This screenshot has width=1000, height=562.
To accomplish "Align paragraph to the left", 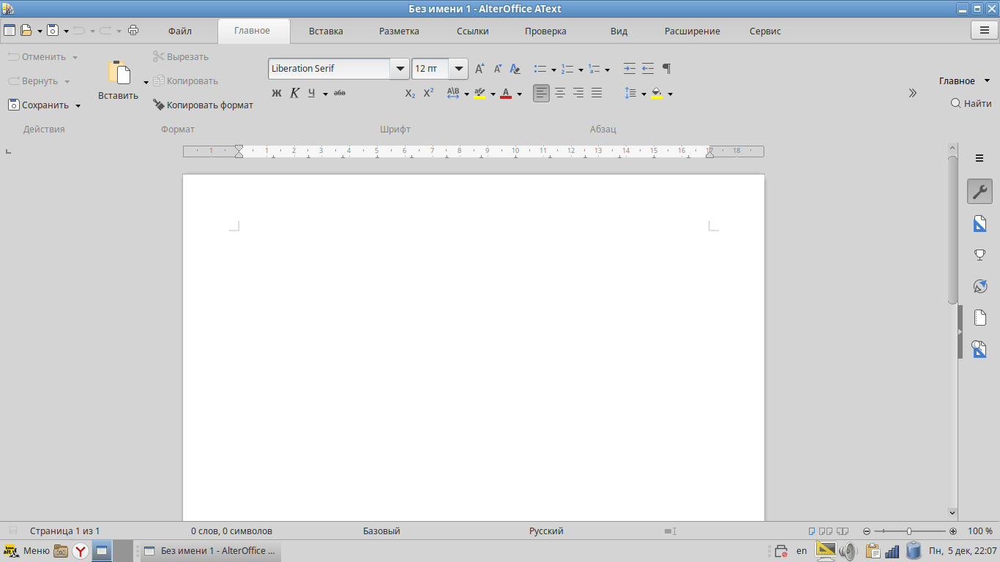I will [541, 93].
